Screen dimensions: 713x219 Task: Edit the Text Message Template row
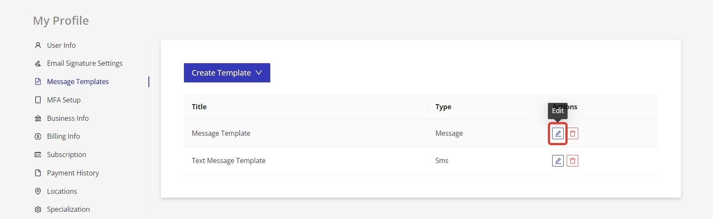click(558, 161)
